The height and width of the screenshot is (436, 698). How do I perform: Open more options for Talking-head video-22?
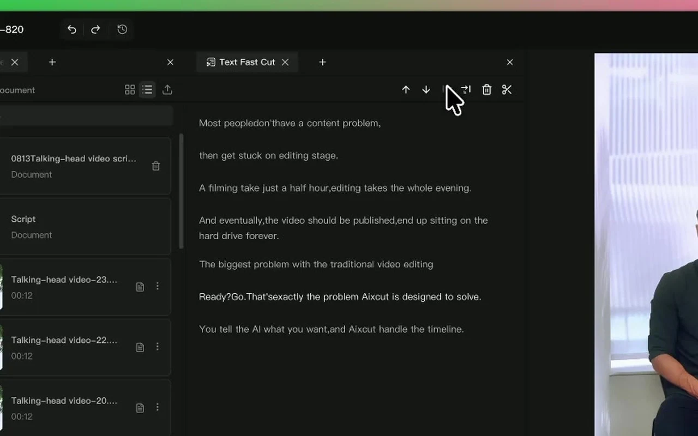tap(158, 347)
